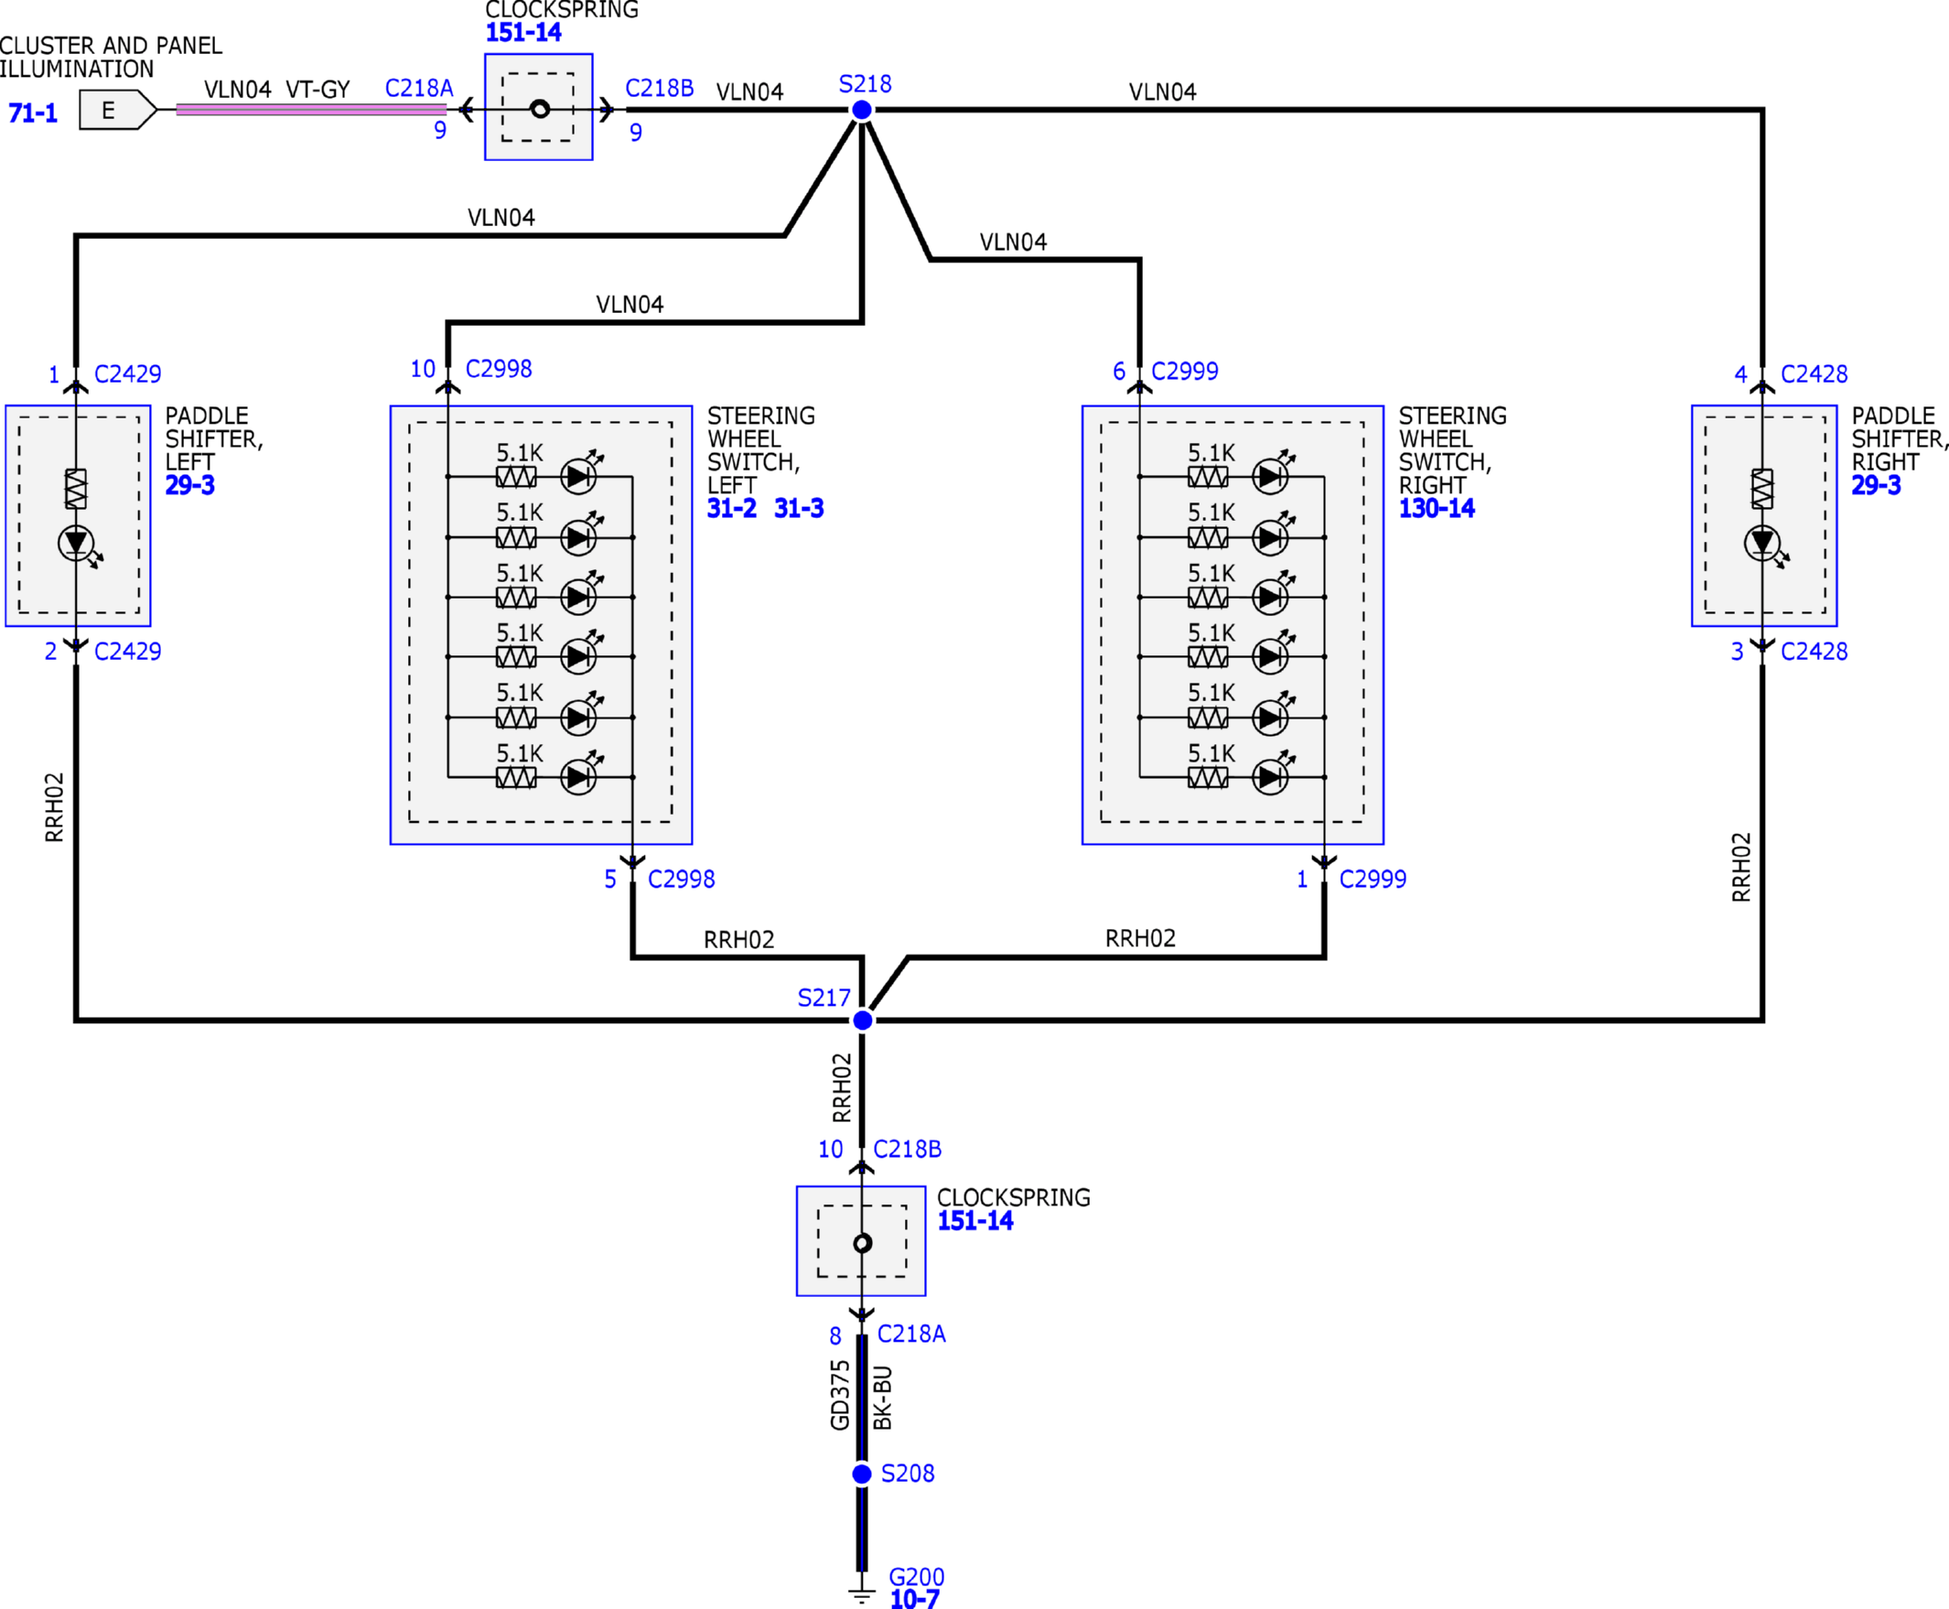Select C2999 connector label at pin 6

click(x=1184, y=371)
